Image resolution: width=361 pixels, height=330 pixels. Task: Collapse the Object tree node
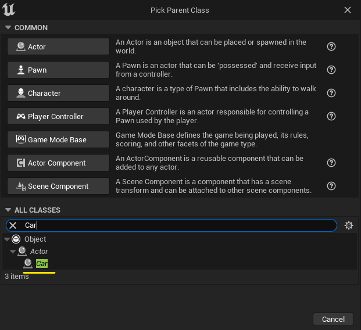click(x=7, y=239)
